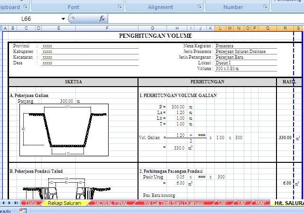Open the Alignment group dialog launcher

[x=200, y=7]
